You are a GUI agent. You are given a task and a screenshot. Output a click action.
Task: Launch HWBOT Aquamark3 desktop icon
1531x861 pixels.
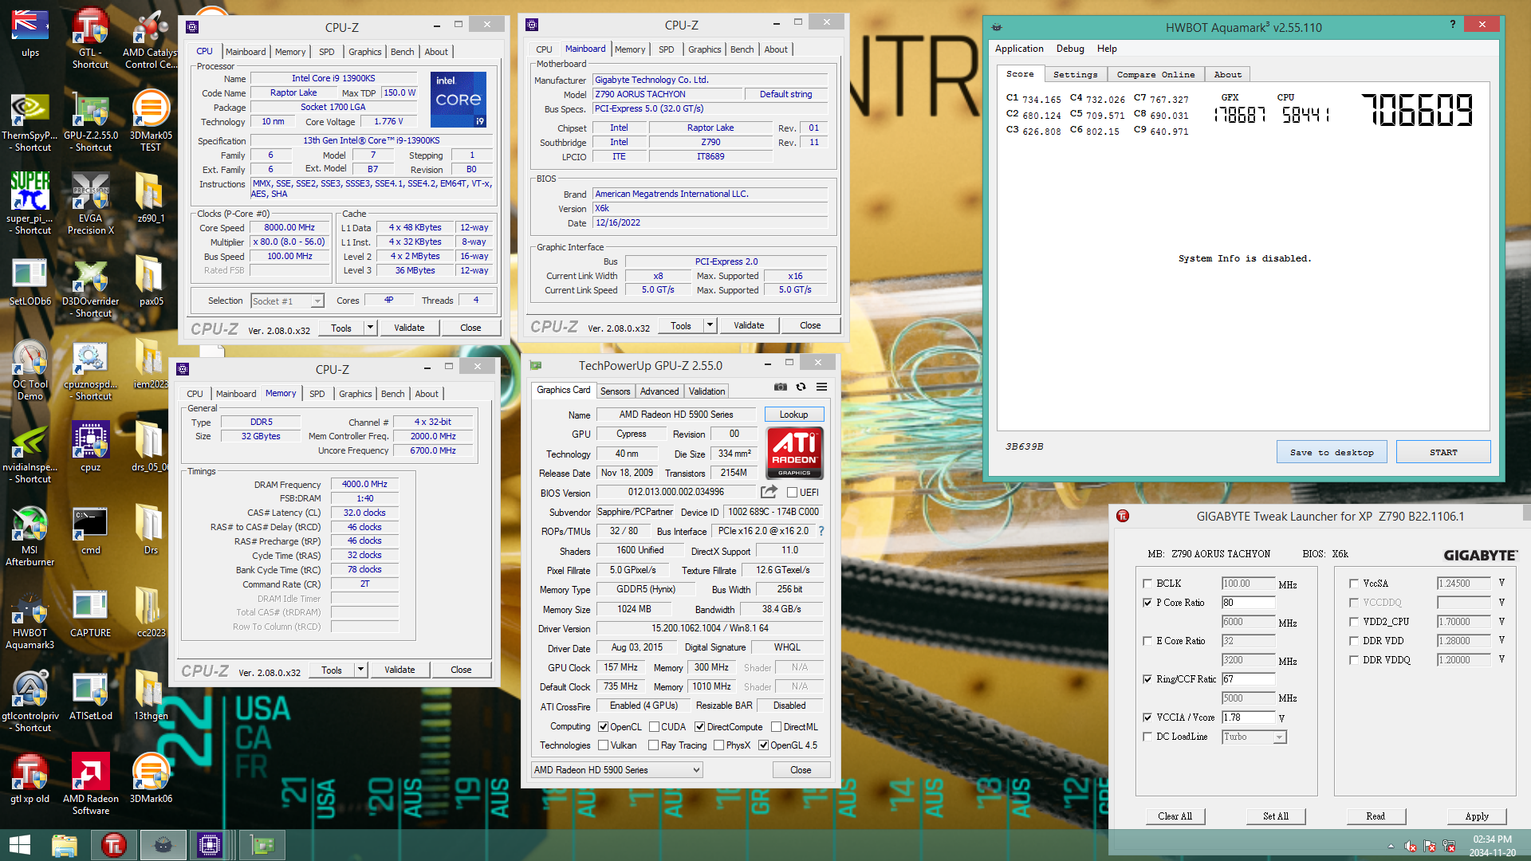tap(30, 619)
